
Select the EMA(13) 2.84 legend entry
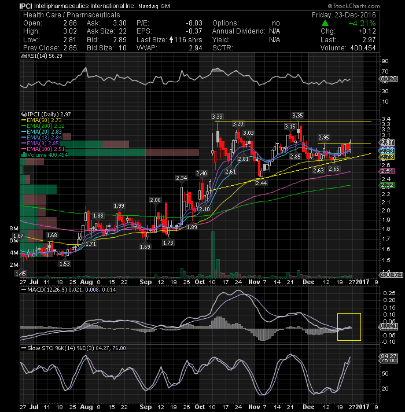coord(42,137)
